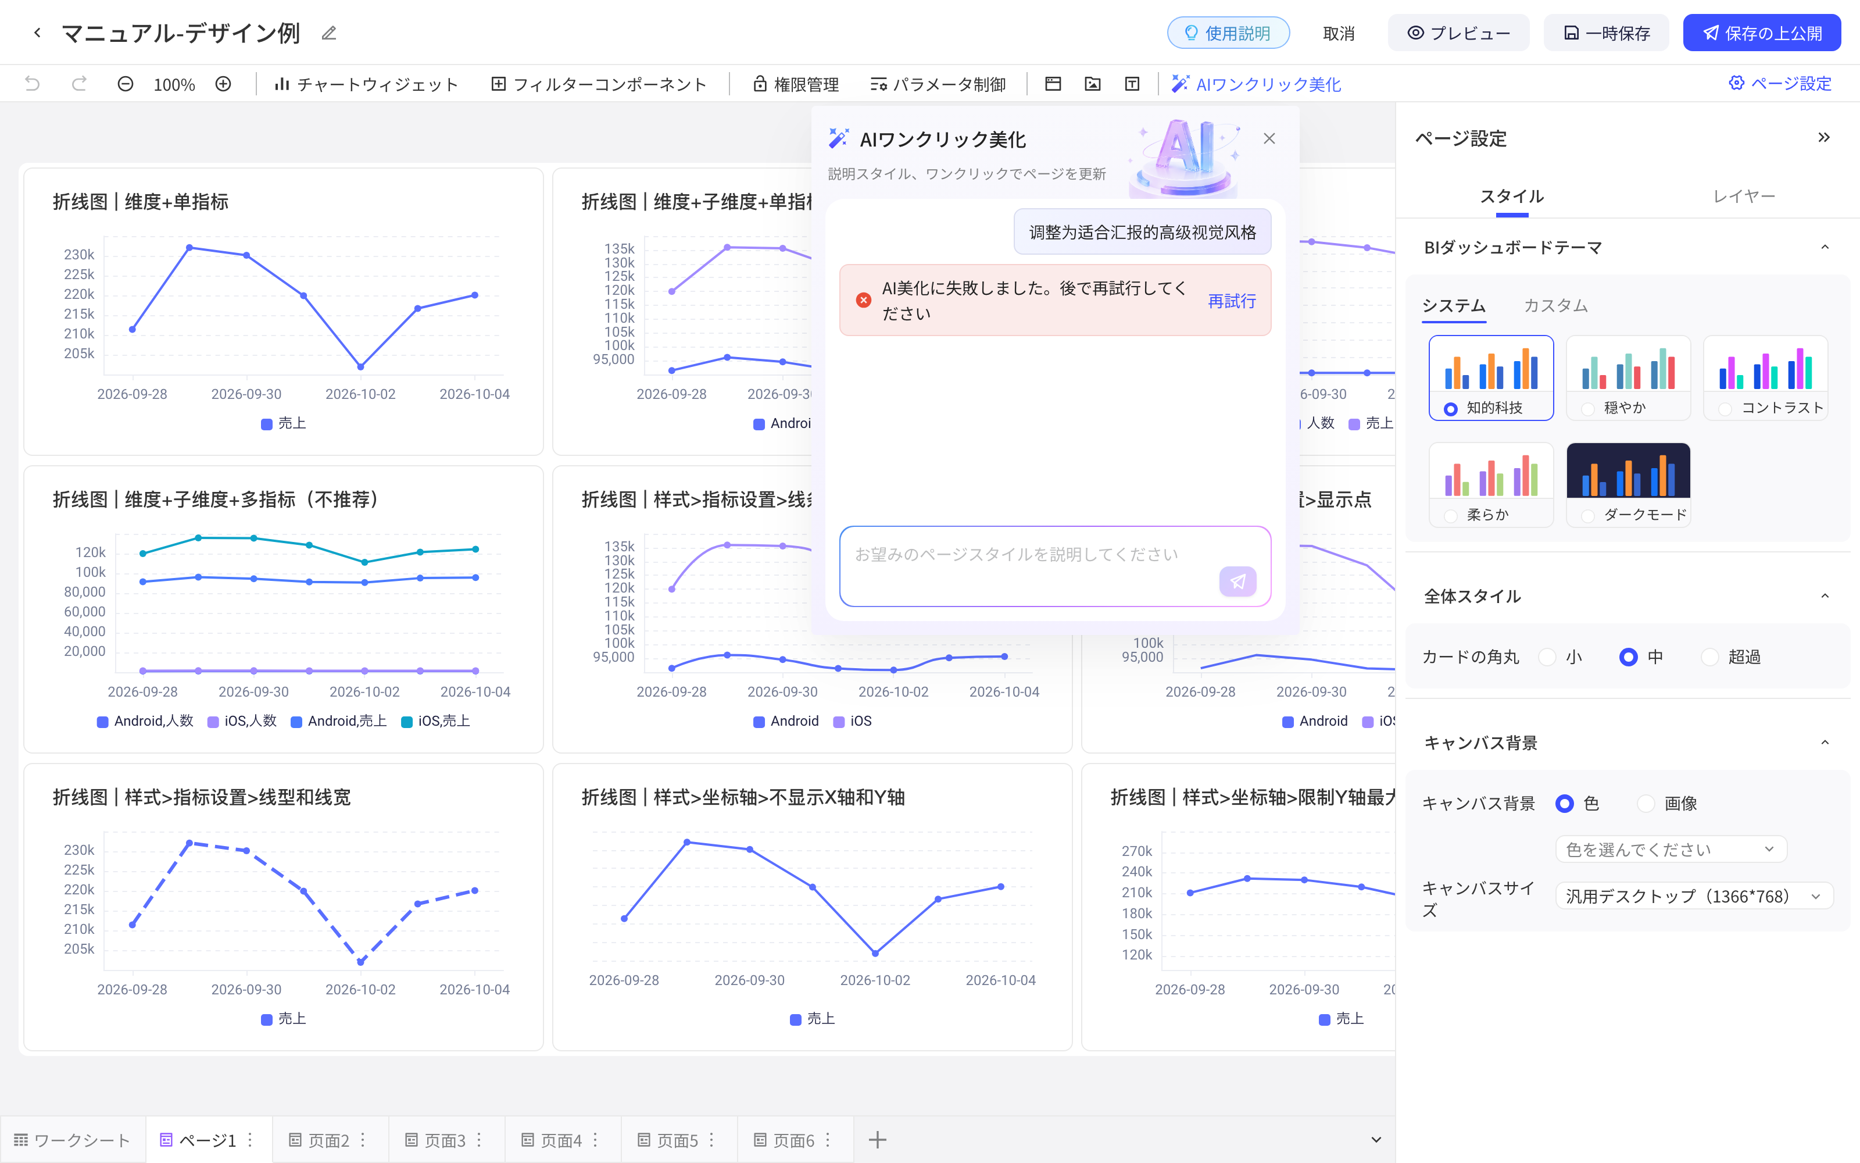Choose 色 for canvas background
Screen dimensions: 1860x1163
(1564, 803)
